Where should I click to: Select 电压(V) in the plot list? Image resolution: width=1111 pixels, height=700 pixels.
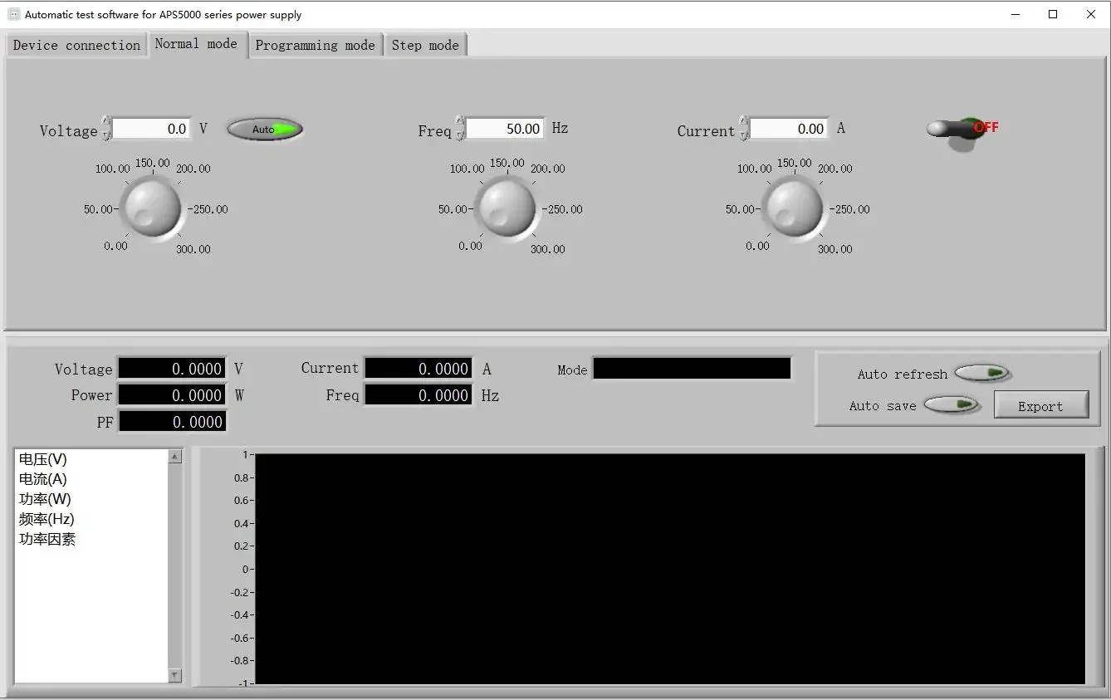[43, 459]
